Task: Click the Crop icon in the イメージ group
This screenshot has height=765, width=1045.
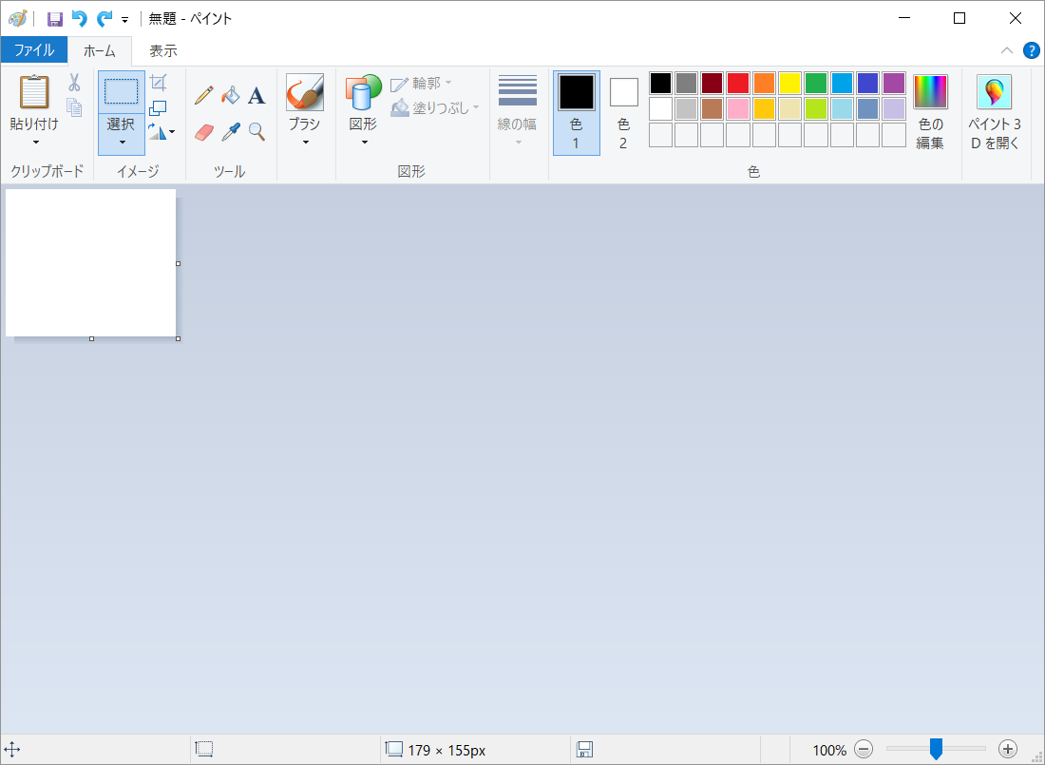Action: click(x=159, y=83)
